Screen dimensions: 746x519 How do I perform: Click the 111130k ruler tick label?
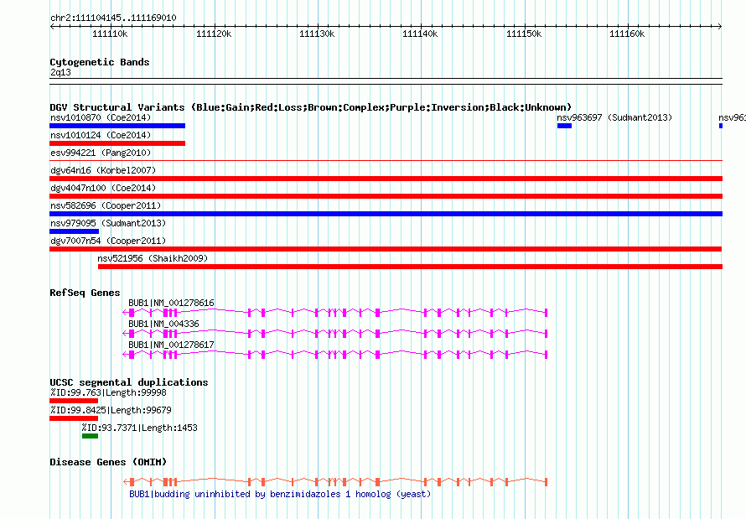pyautogui.click(x=317, y=34)
